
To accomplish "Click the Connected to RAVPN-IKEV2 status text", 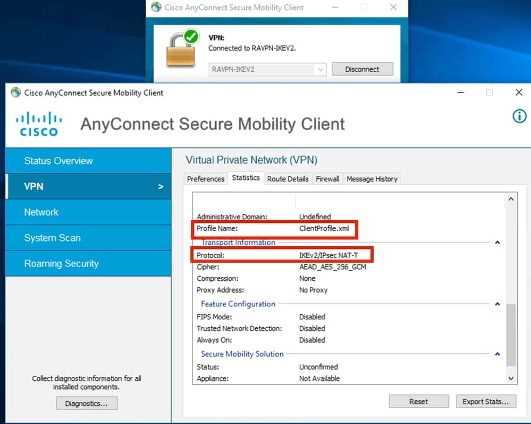I will pos(252,48).
